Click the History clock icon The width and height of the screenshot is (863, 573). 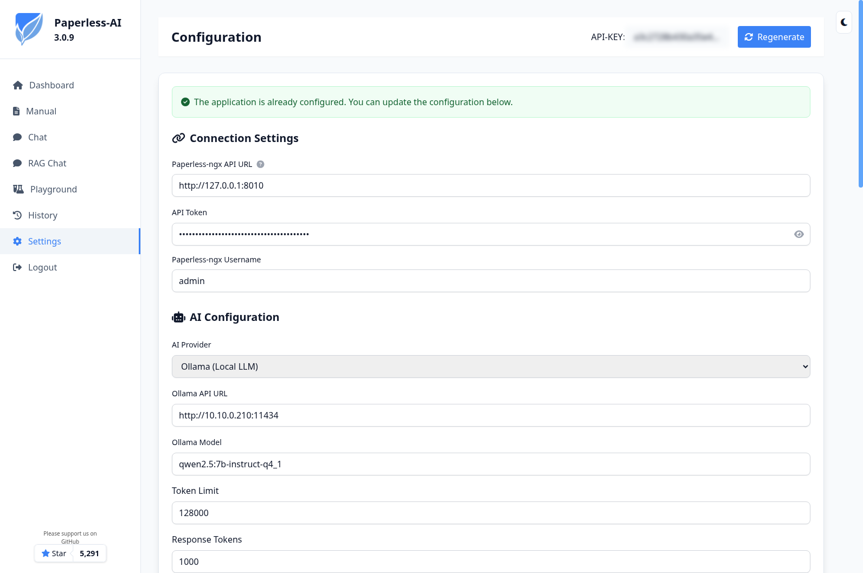(17, 215)
